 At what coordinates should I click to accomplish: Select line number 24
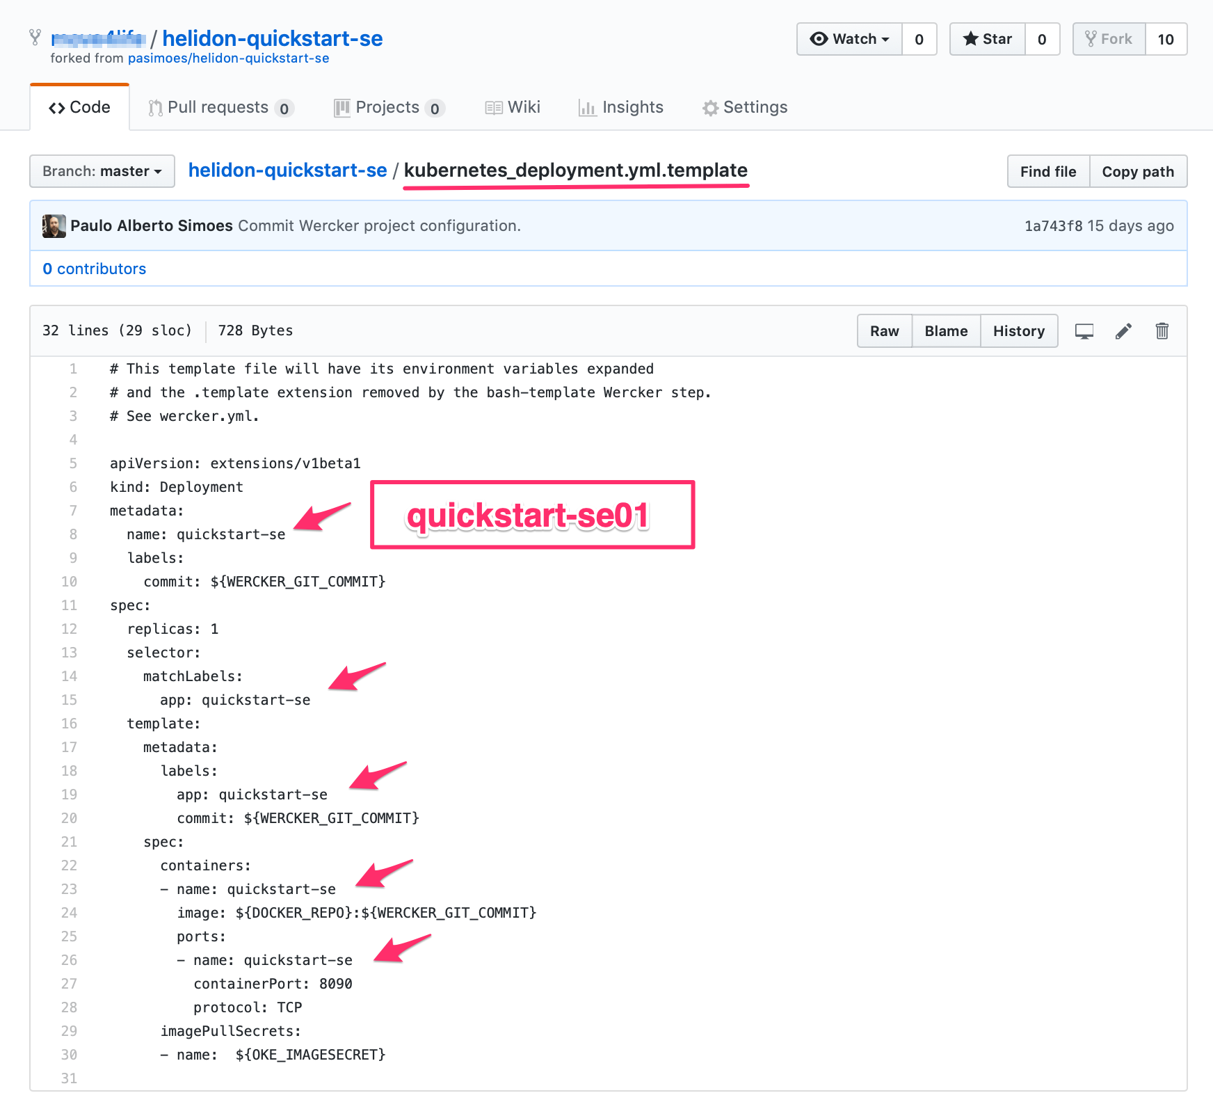tap(70, 913)
